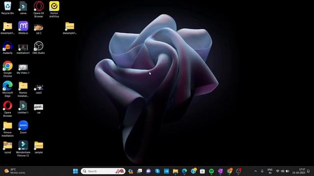
Task: Open Microsoft Store on taskbar
Action: (x=202, y=171)
